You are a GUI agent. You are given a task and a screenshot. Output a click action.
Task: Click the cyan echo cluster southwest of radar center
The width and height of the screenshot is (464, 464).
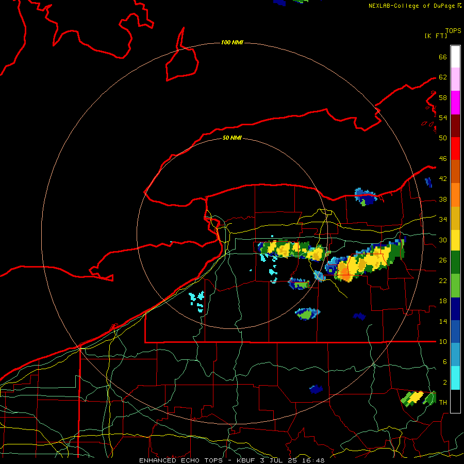click(x=197, y=301)
